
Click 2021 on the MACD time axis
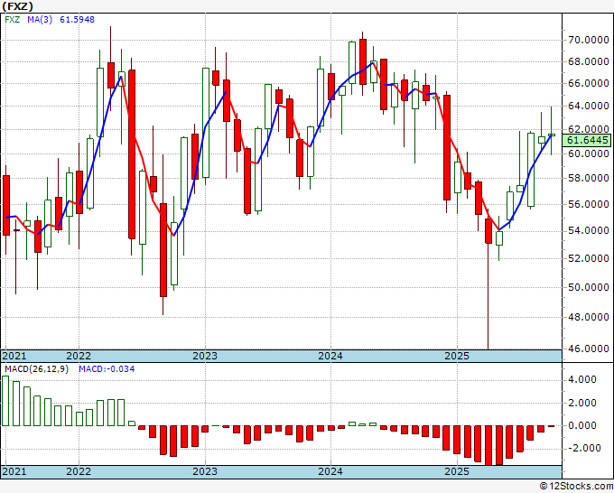click(14, 471)
